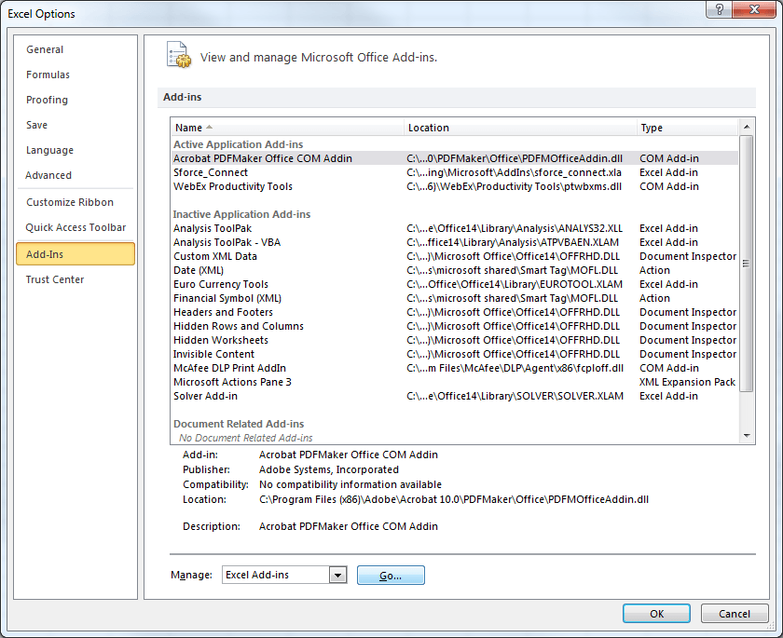This screenshot has height=638, width=783.
Task: Select WebEx Productivity Tools add-in
Action: 455,186
